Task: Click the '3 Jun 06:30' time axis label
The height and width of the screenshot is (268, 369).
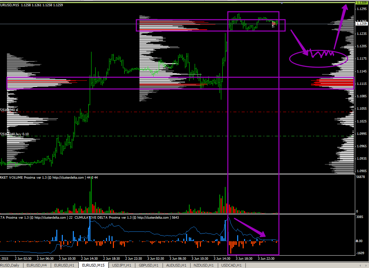Action: (178, 259)
